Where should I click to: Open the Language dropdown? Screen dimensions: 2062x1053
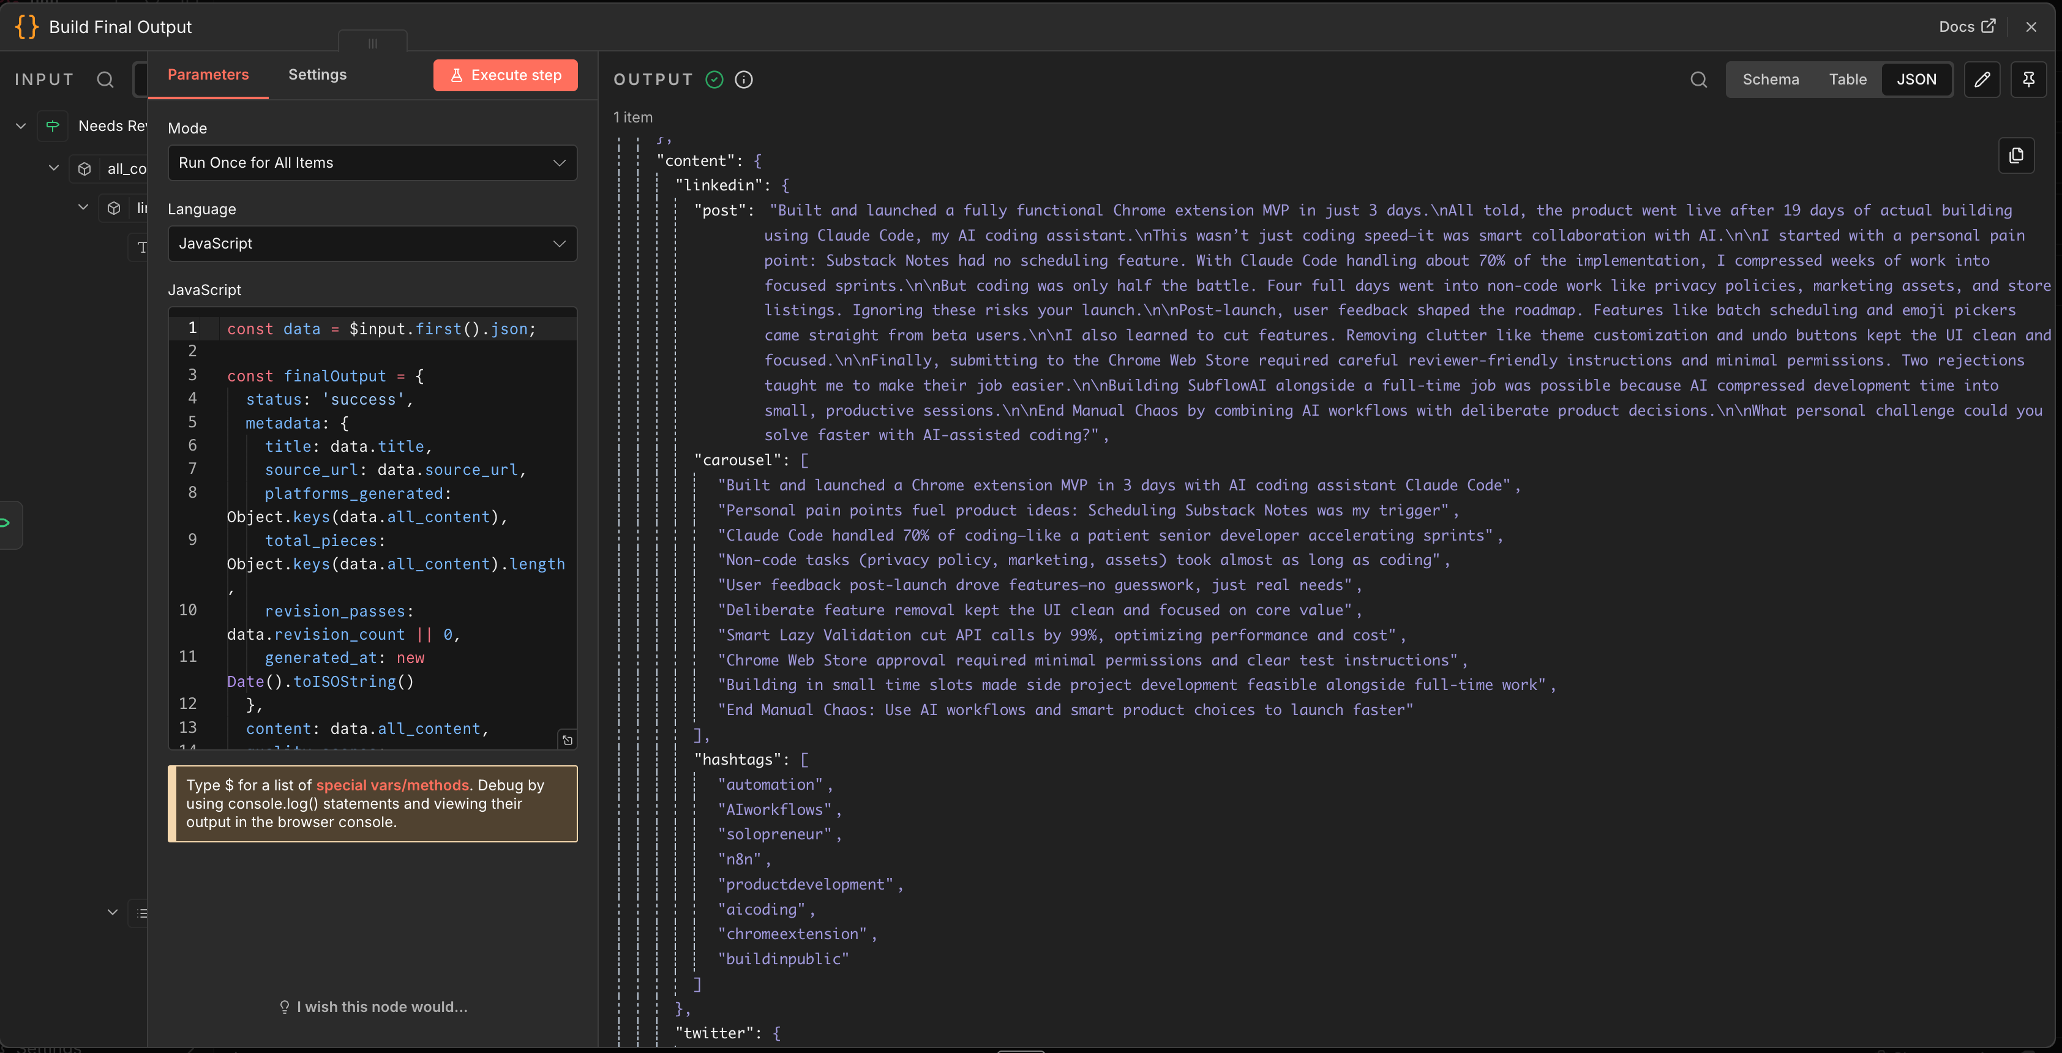(372, 243)
